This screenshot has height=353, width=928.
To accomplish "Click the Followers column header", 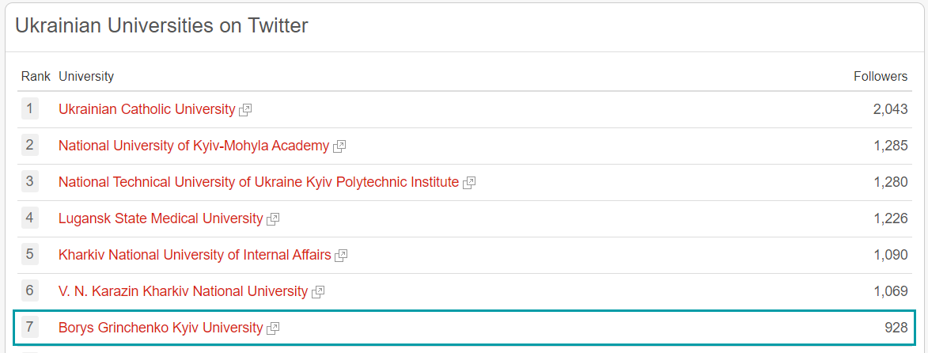I will (x=881, y=77).
